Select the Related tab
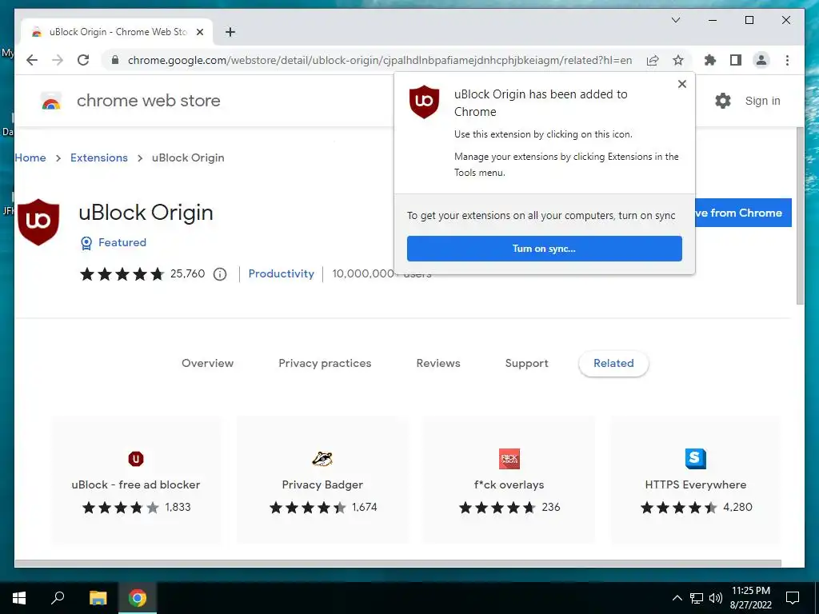Screen dimensions: 819x614 point(613,364)
